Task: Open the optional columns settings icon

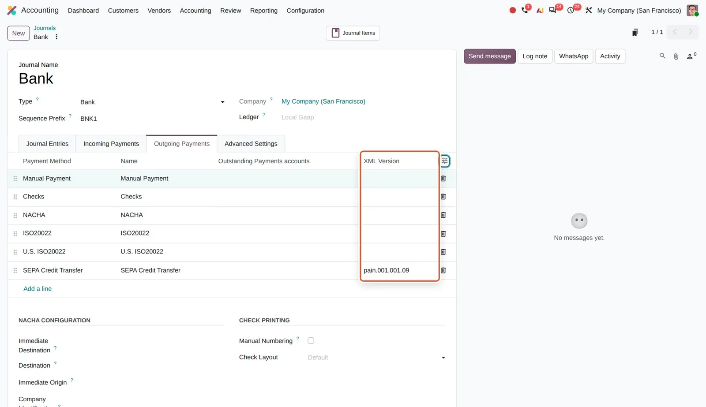Action: (x=445, y=161)
